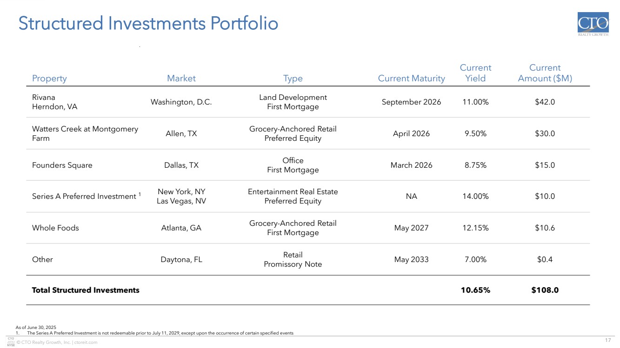Click the $108.0 total amount

(x=545, y=290)
